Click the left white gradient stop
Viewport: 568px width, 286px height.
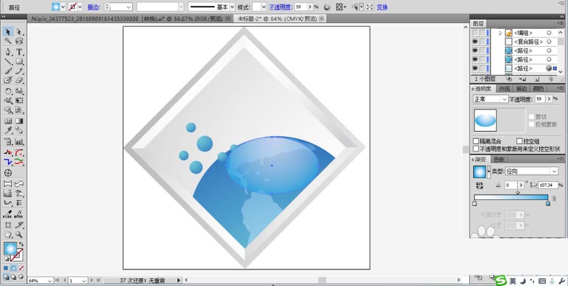pos(474,204)
